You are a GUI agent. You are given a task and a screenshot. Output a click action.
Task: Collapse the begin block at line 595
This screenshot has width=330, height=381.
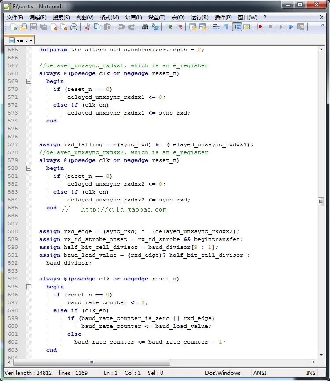coord(29,287)
